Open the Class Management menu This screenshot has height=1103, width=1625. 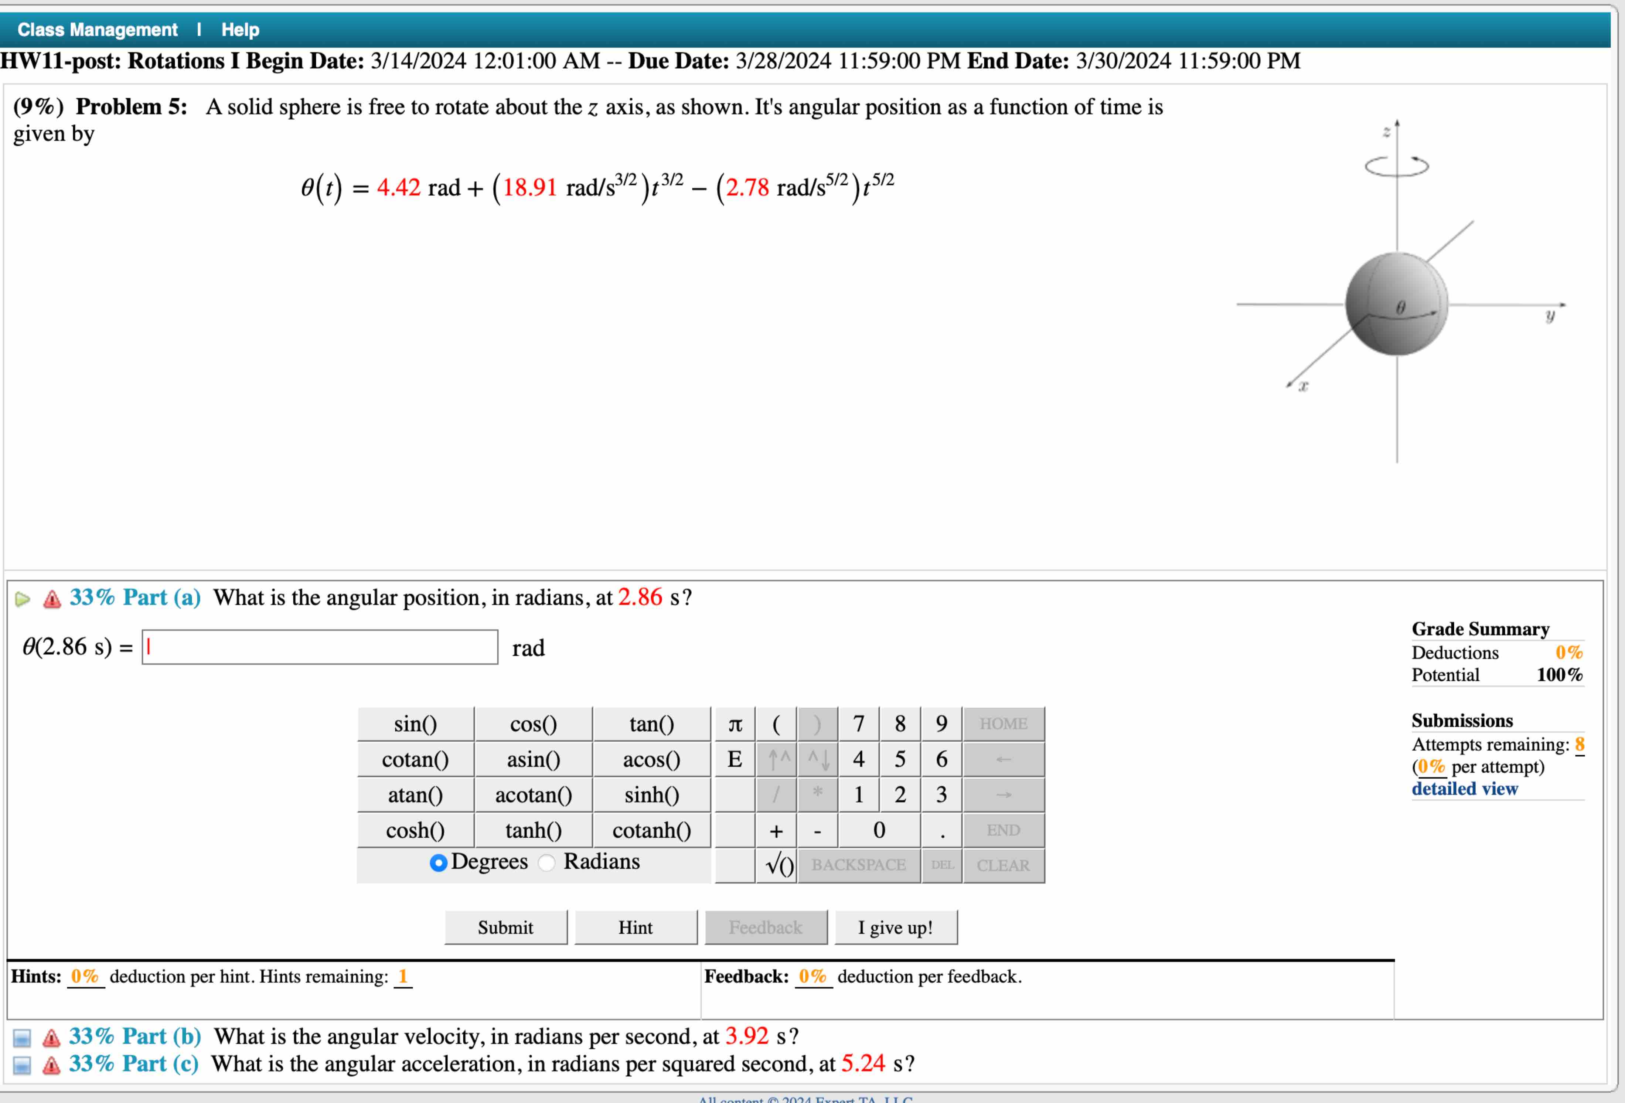click(x=96, y=29)
